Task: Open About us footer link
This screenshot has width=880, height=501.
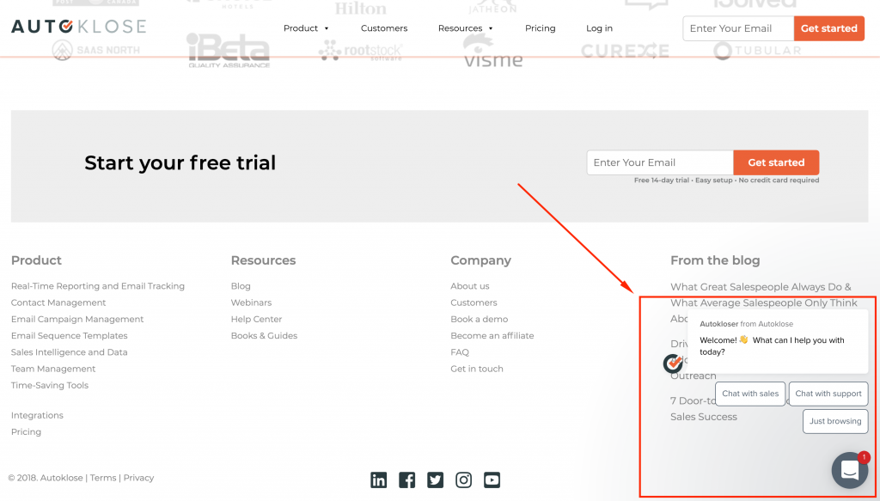Action: point(470,286)
